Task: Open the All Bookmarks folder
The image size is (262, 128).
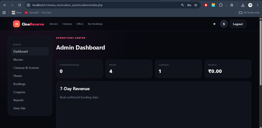Action: [x=249, y=13]
